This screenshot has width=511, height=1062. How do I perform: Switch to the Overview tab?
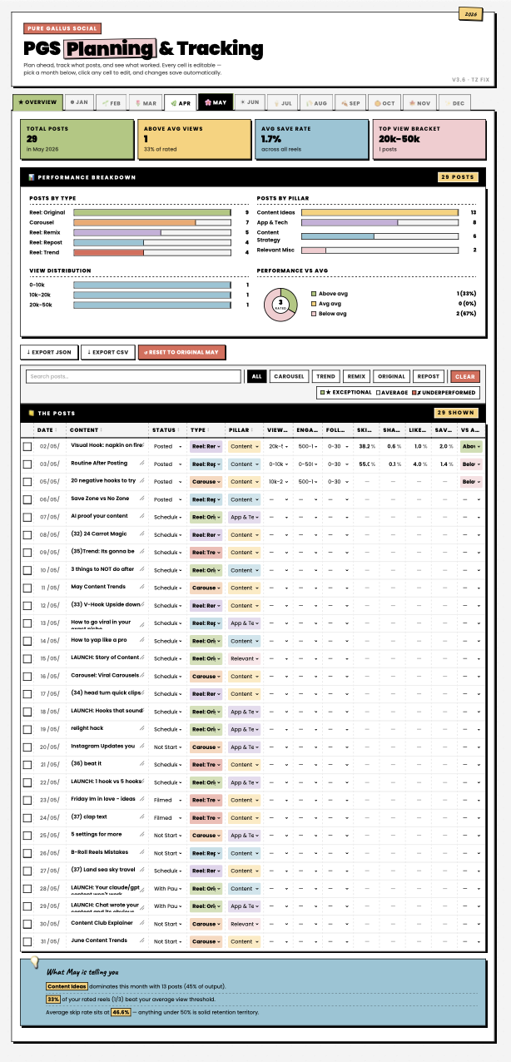(x=37, y=102)
